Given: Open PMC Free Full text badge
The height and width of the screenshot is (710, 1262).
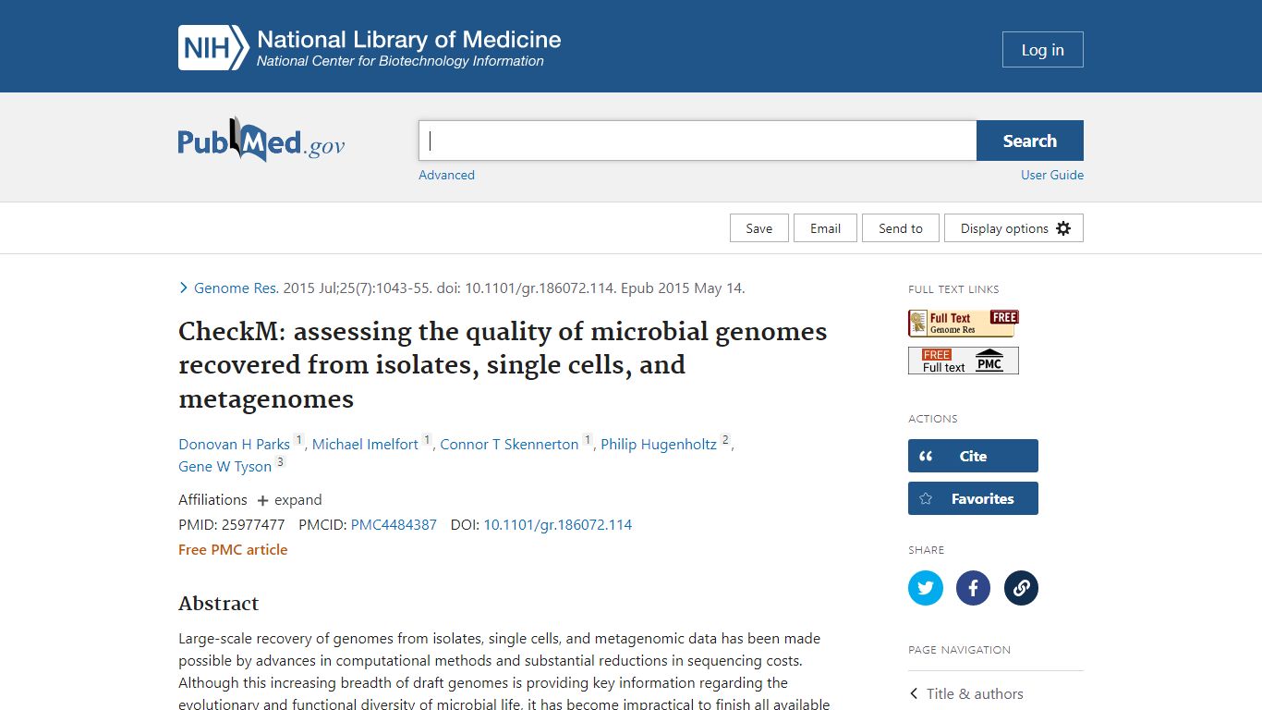Looking at the screenshot, I should (964, 361).
